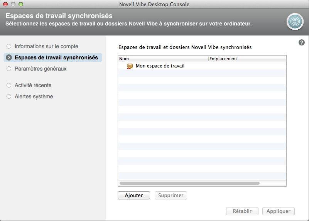Sort list by Nom column header
Screen dimensions: 309x221
(x=163, y=59)
